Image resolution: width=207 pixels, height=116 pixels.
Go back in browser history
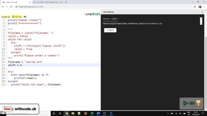tap(3, 7)
